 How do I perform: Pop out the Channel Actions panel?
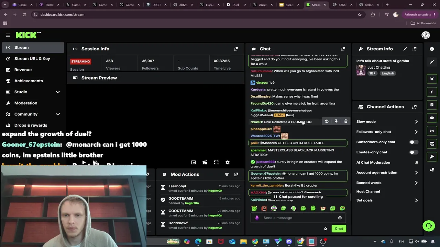(x=414, y=107)
